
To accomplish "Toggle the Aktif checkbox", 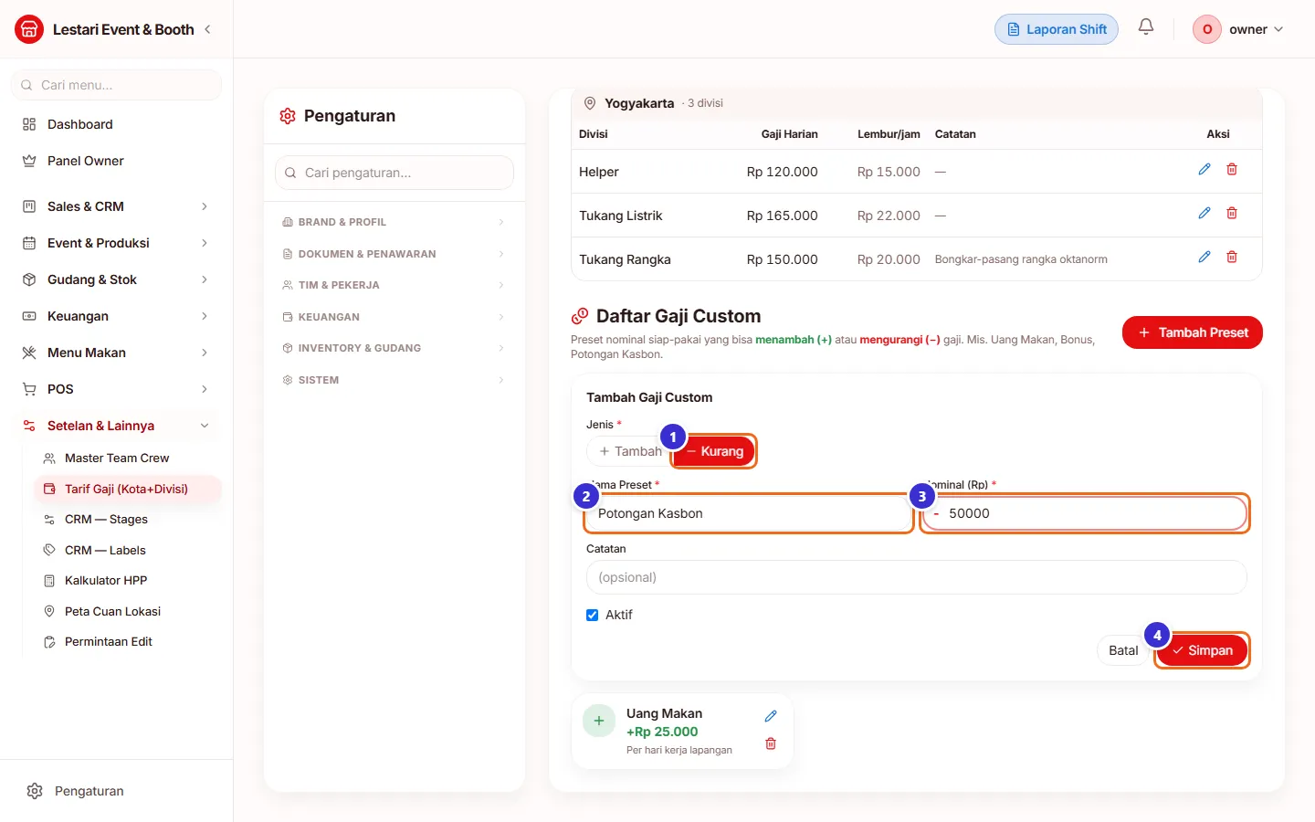I will [592, 615].
